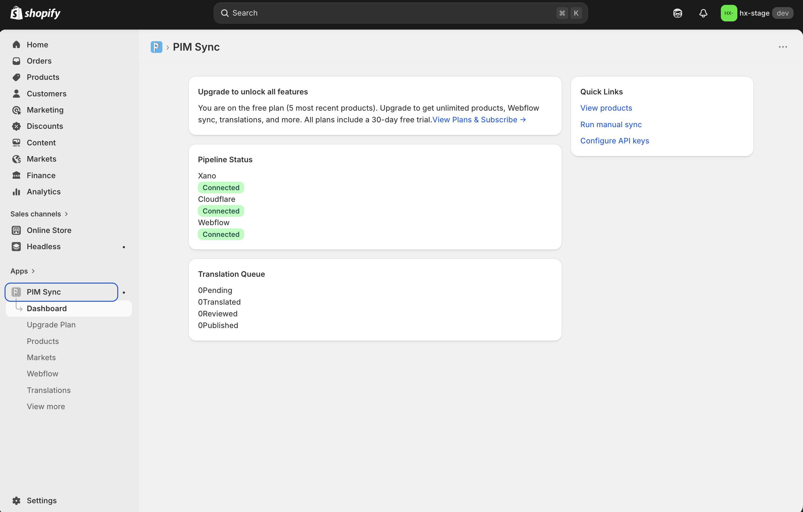Open the three-dot more actions menu
Viewport: 803px width, 512px height.
click(x=783, y=47)
